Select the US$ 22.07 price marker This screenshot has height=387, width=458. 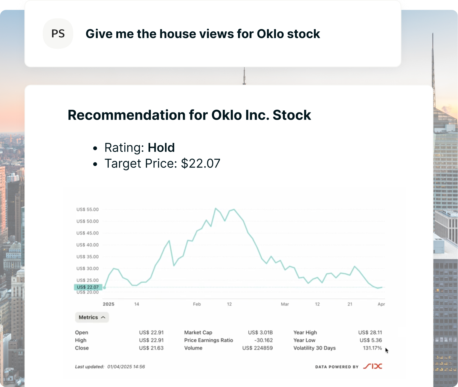[88, 287]
